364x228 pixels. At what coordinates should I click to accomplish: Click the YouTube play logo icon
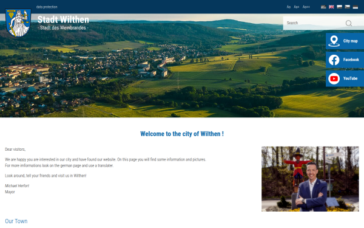(334, 78)
